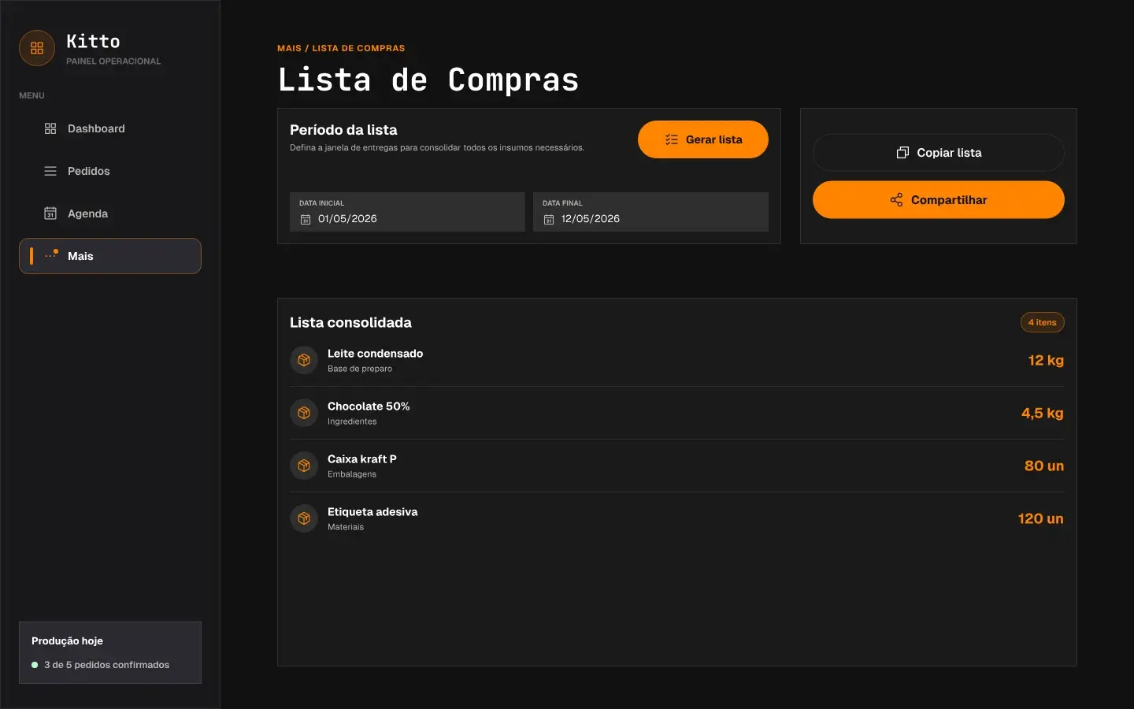The width and height of the screenshot is (1134, 709).
Task: Click the box icon for Etiqueta adesiva
Action: coord(304,518)
